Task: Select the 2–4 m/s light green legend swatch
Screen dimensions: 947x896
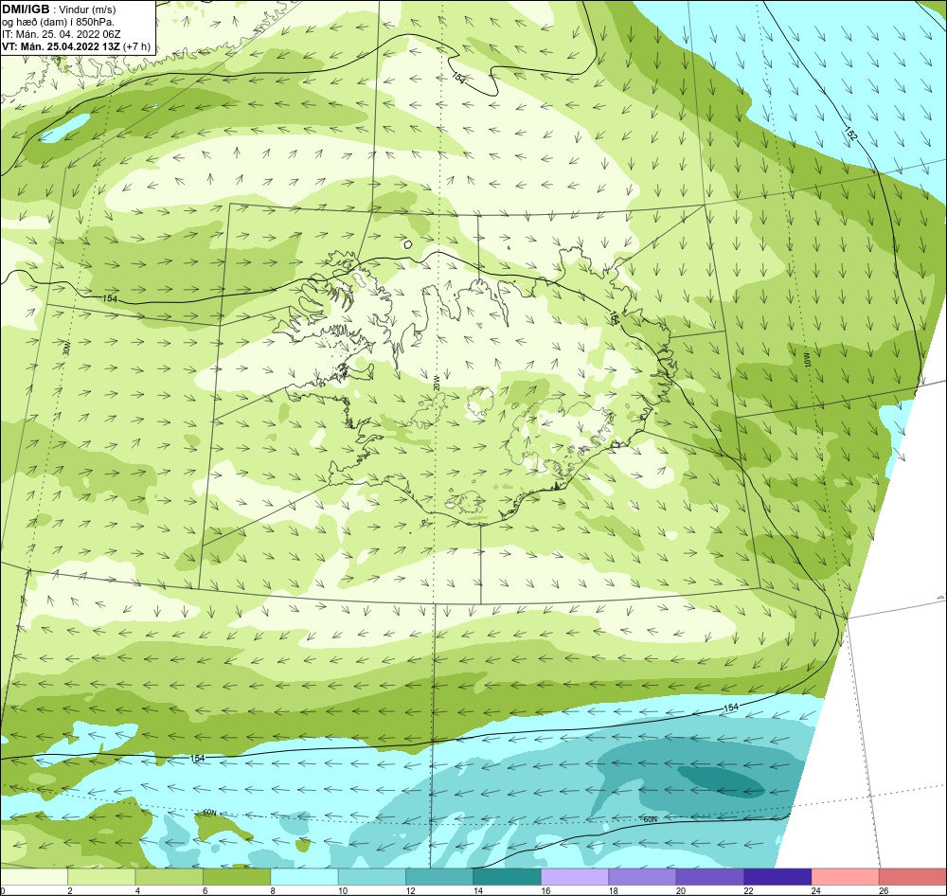Action: (x=101, y=877)
